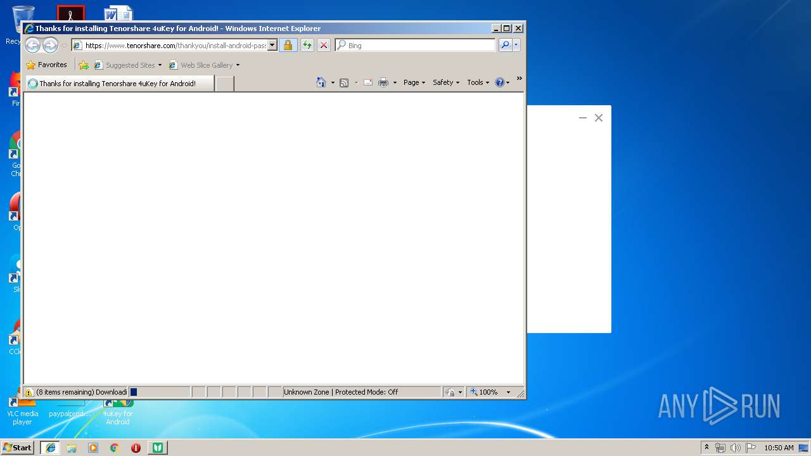Open Windows Explorer folder on taskbar
This screenshot has height=456, width=811.
pos(72,448)
